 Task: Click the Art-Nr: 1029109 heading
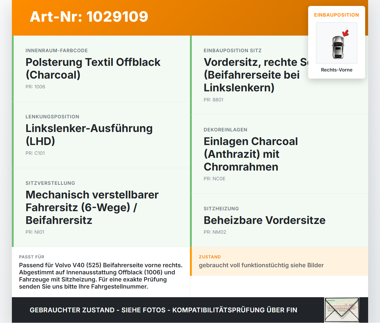click(x=89, y=17)
